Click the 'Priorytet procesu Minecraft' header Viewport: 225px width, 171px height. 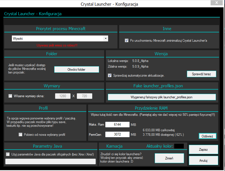point(61,29)
